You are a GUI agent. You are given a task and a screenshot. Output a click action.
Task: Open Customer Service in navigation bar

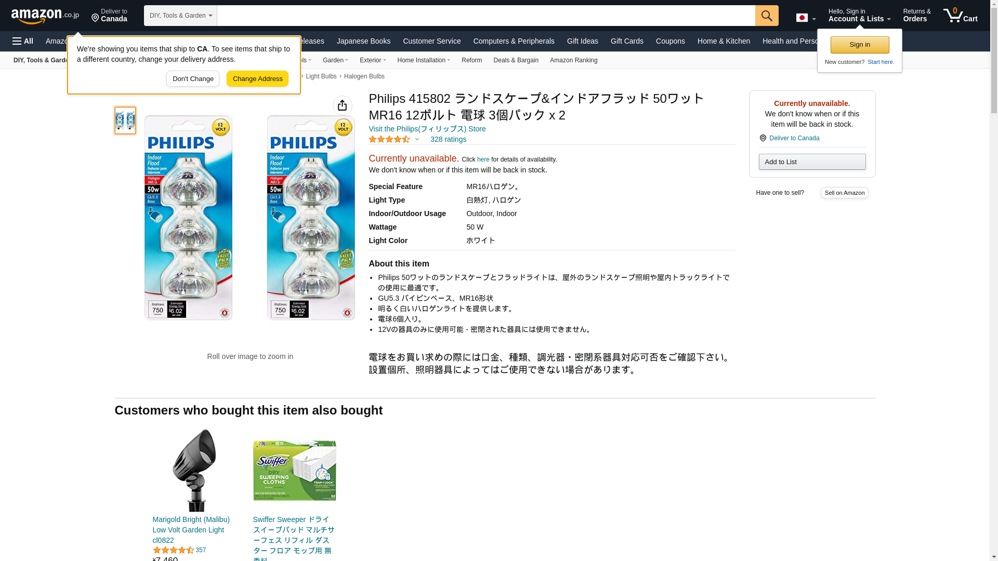pyautogui.click(x=431, y=41)
